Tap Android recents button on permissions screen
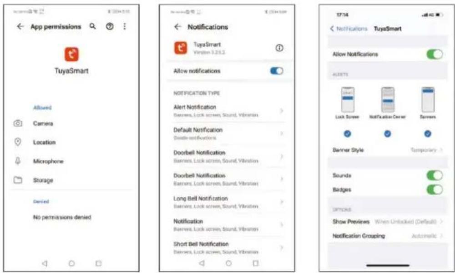The height and width of the screenshot is (273, 455). pyautogui.click(x=98, y=263)
